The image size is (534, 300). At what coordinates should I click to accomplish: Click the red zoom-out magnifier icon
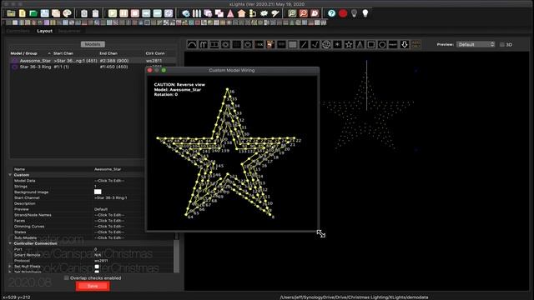pyautogui.click(x=304, y=13)
